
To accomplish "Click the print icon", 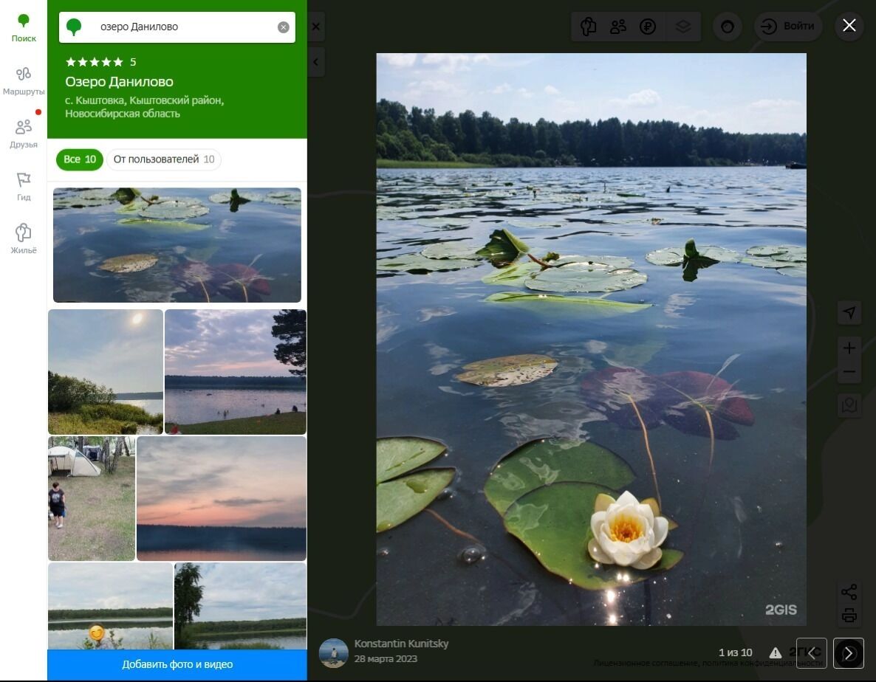I will tap(849, 616).
